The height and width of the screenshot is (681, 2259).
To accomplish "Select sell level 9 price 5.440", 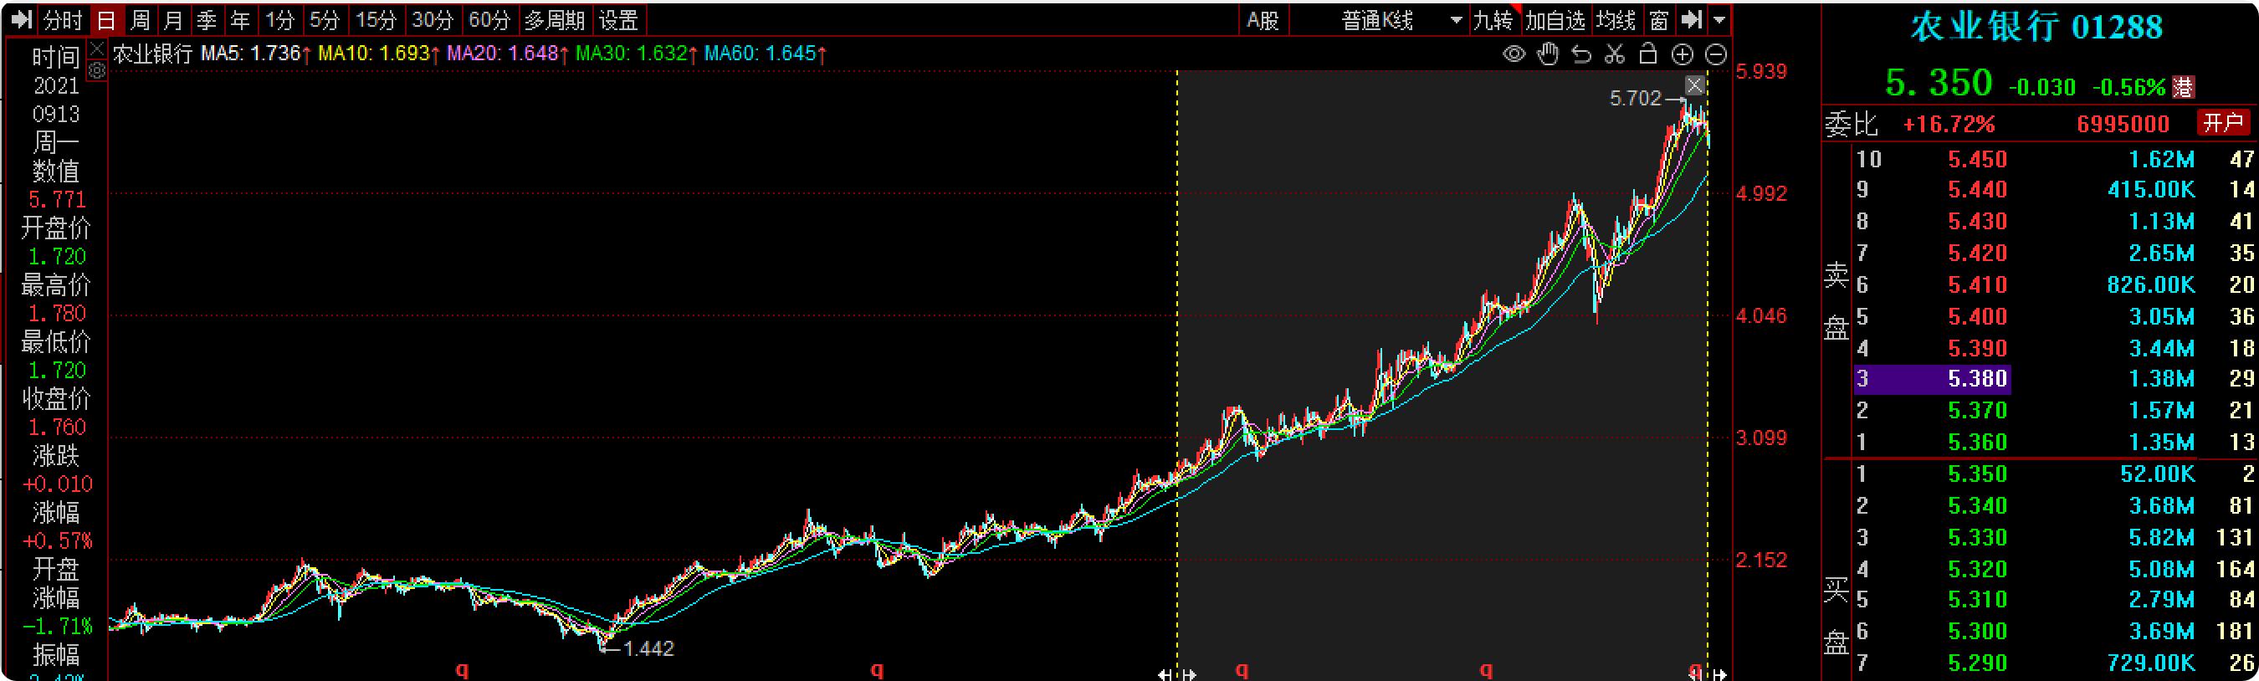I will (1978, 190).
